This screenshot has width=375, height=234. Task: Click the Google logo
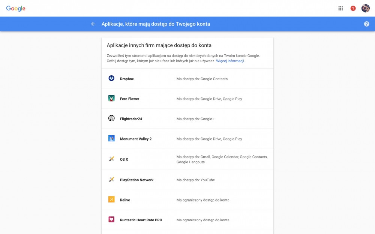[16, 8]
